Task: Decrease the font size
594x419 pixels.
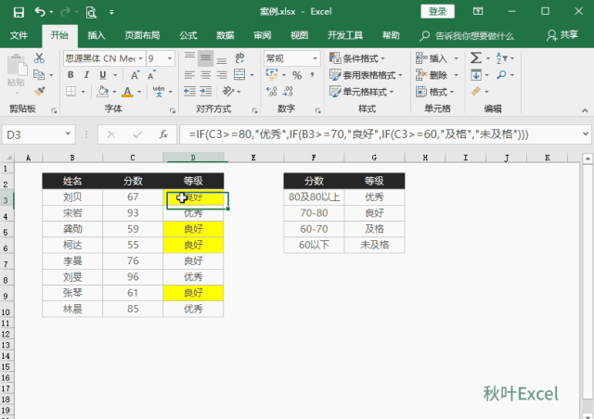Action: [151, 75]
